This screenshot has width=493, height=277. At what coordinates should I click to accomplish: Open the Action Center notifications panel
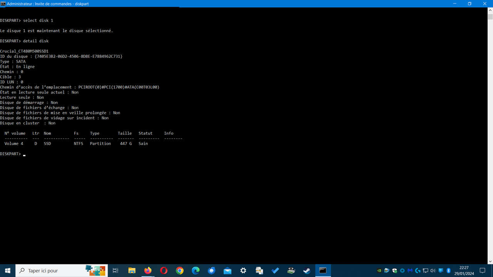(x=483, y=270)
